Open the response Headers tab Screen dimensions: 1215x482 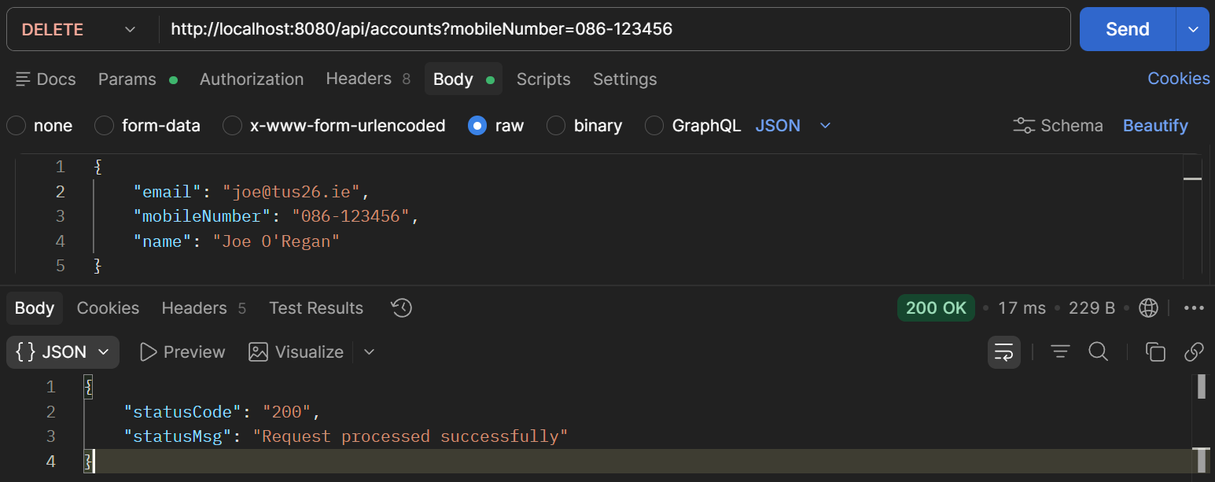tap(204, 308)
